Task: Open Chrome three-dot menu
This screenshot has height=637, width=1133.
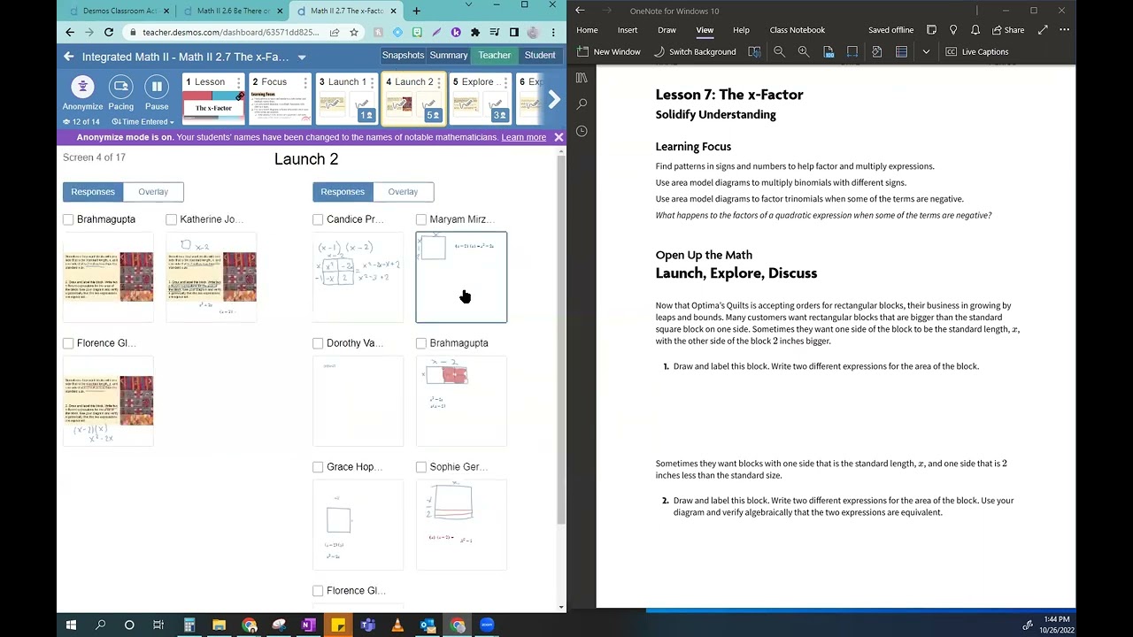Action: (x=553, y=32)
